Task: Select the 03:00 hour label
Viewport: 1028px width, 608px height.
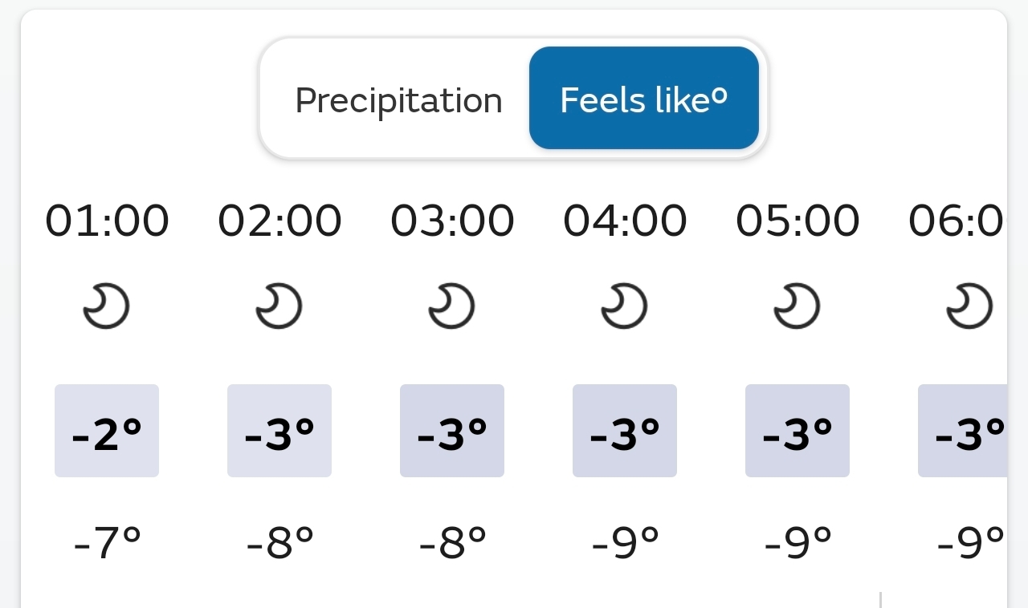Action: 452,221
